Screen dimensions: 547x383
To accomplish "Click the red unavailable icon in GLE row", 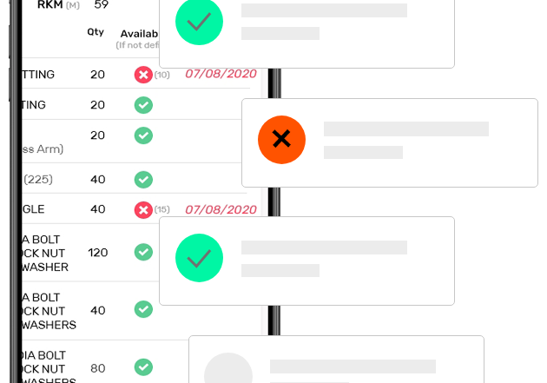I will coord(143,210).
